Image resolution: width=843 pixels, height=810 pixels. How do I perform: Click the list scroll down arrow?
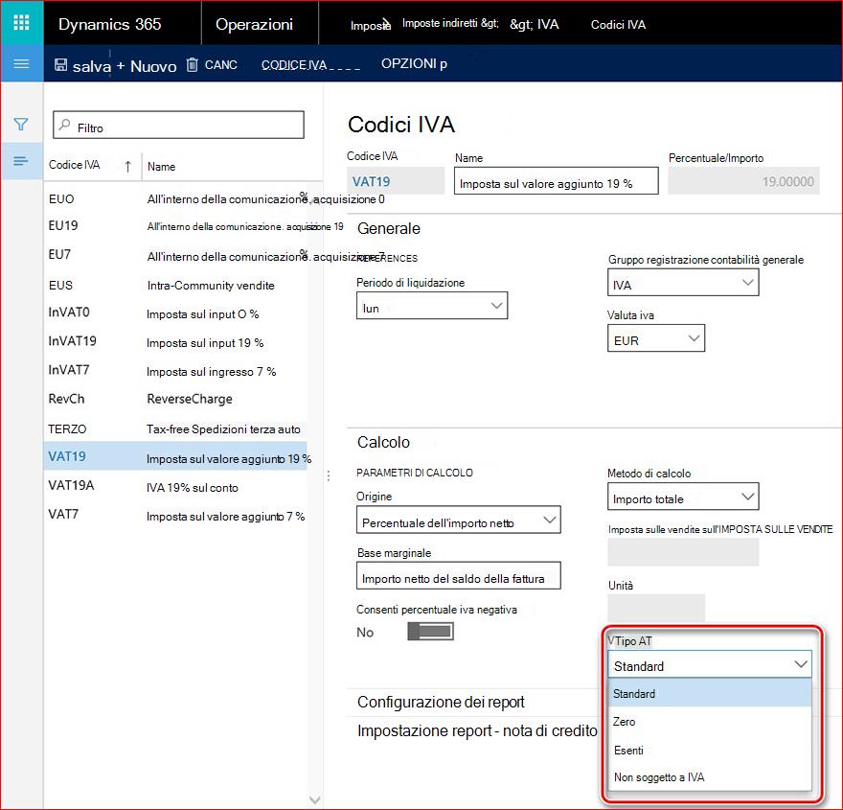tap(315, 799)
